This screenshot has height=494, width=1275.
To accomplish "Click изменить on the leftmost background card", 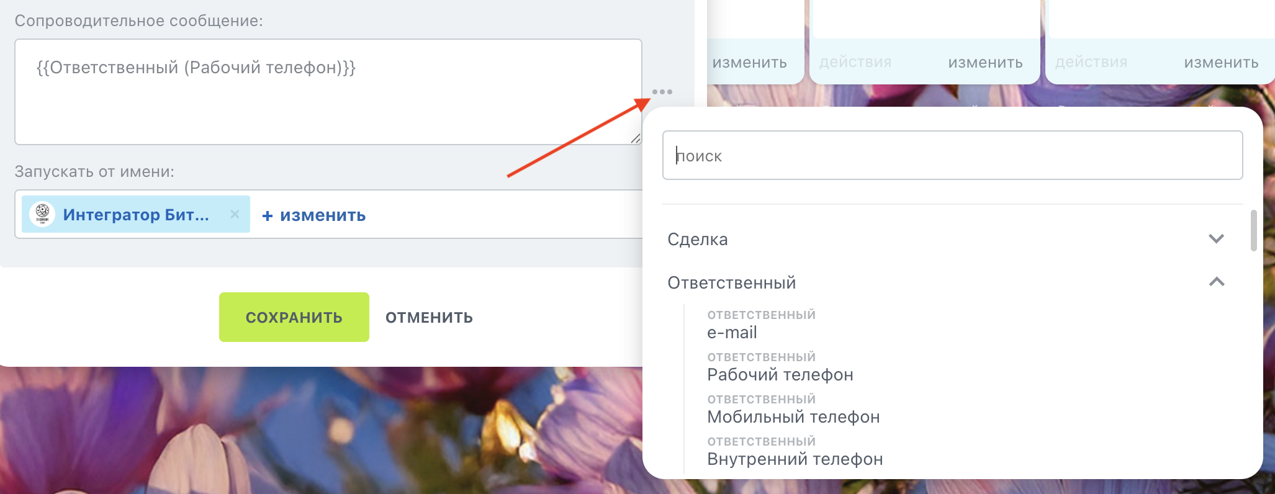I will click(x=749, y=63).
